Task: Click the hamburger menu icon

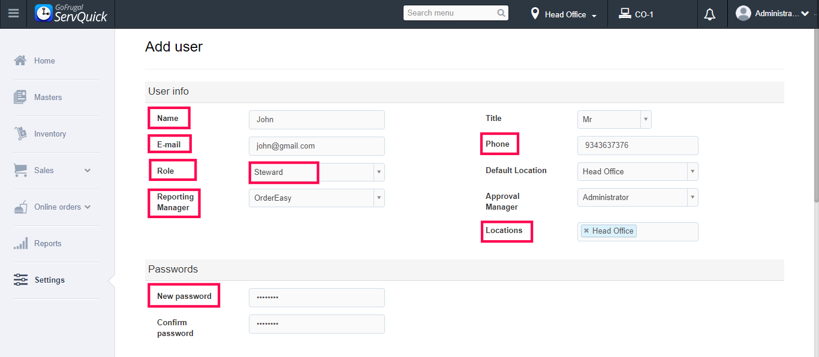Action: point(13,13)
